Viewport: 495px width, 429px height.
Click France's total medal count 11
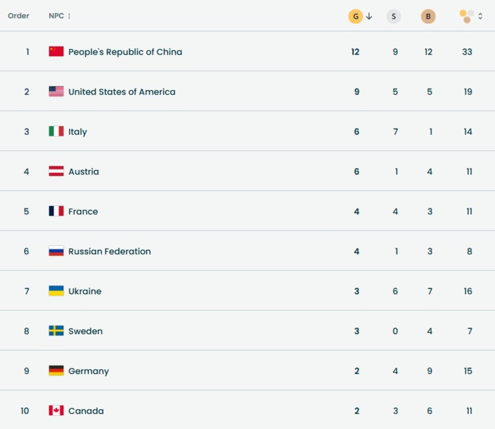pyautogui.click(x=469, y=211)
